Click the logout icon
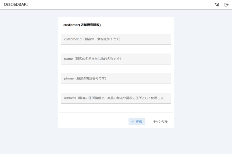 [226, 4]
